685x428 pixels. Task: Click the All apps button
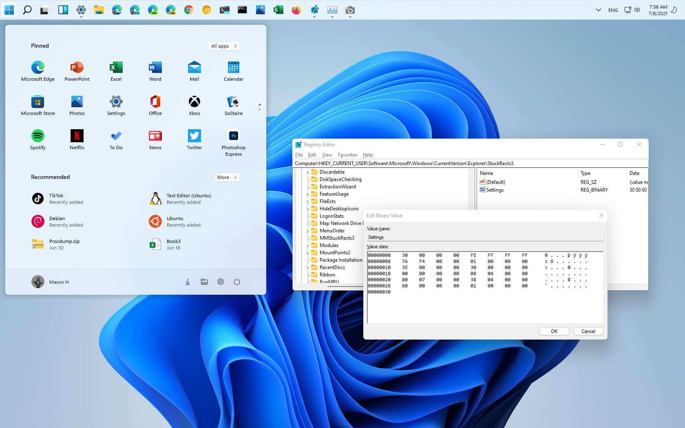[x=223, y=46]
